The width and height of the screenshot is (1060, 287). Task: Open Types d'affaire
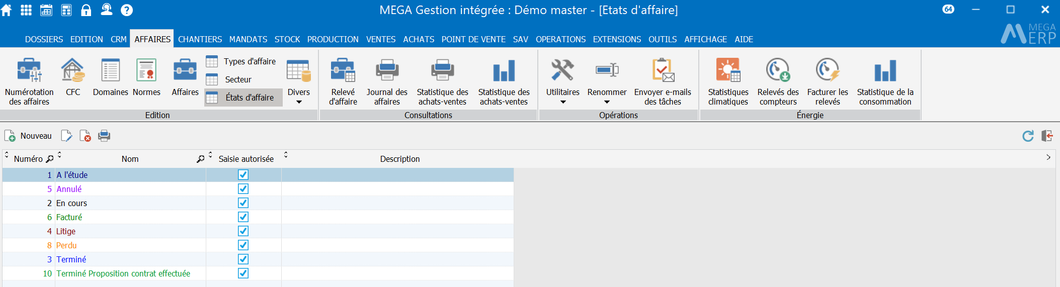coord(241,61)
